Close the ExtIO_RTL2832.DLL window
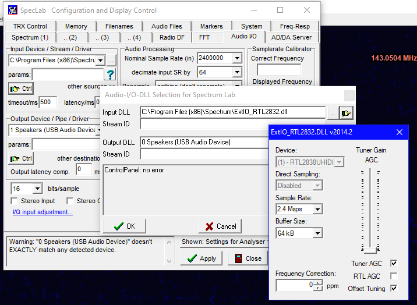Image resolution: width=417 pixels, height=305 pixels. [x=400, y=132]
